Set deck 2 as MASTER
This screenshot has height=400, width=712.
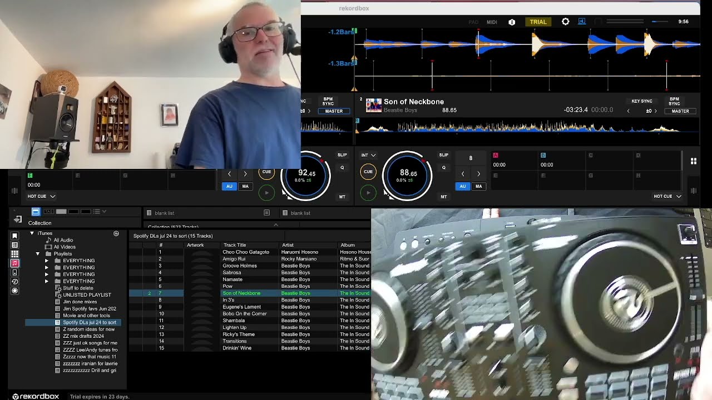point(680,111)
